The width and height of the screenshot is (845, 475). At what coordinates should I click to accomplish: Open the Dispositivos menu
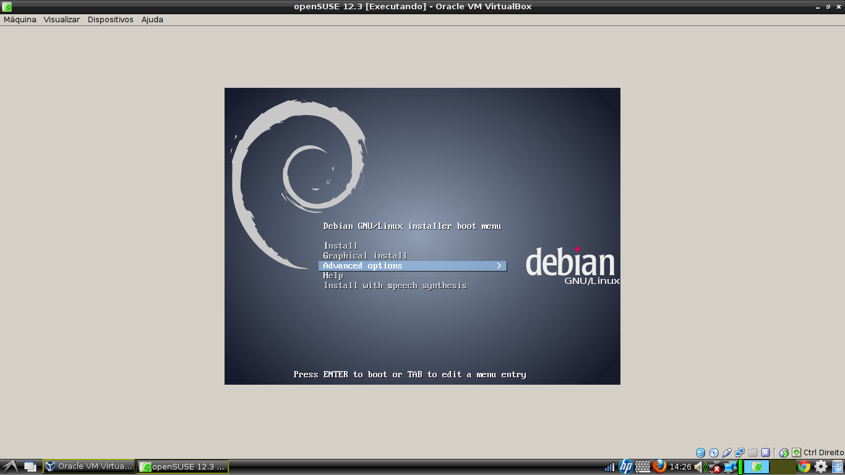(x=110, y=19)
